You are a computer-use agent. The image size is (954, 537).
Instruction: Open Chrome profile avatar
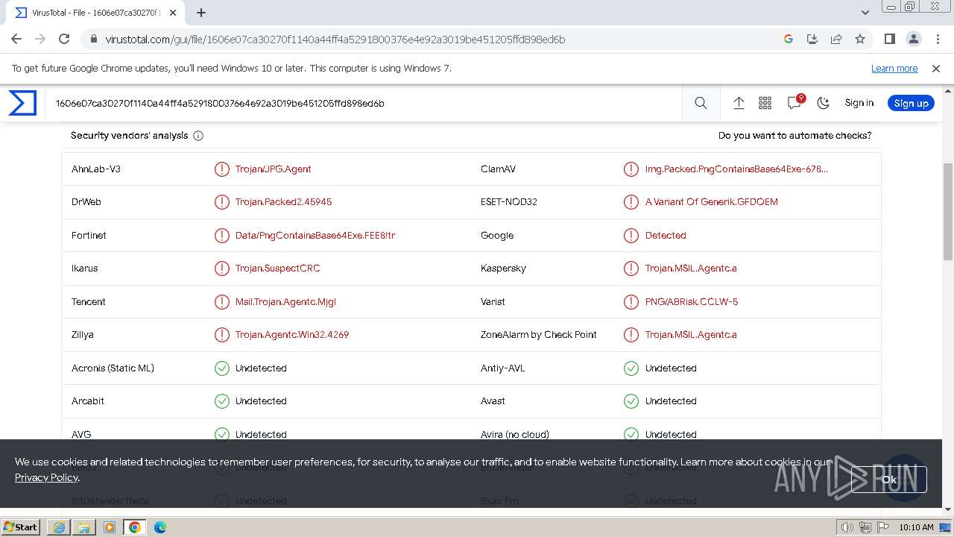(913, 39)
